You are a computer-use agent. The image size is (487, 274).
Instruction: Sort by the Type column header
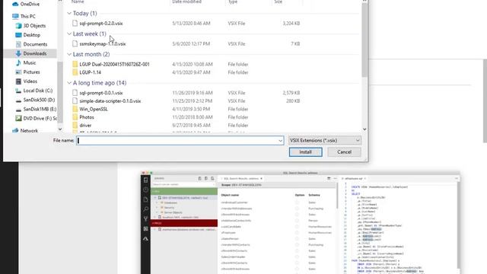(233, 2)
